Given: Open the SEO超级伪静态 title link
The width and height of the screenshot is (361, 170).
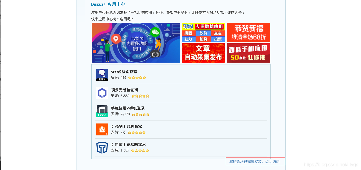Looking at the screenshot, I should click(124, 72).
